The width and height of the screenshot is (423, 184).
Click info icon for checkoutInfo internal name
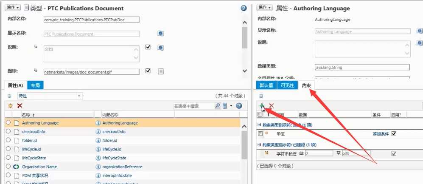tap(98, 132)
